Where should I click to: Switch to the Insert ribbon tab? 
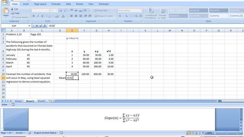(x=26, y=4)
